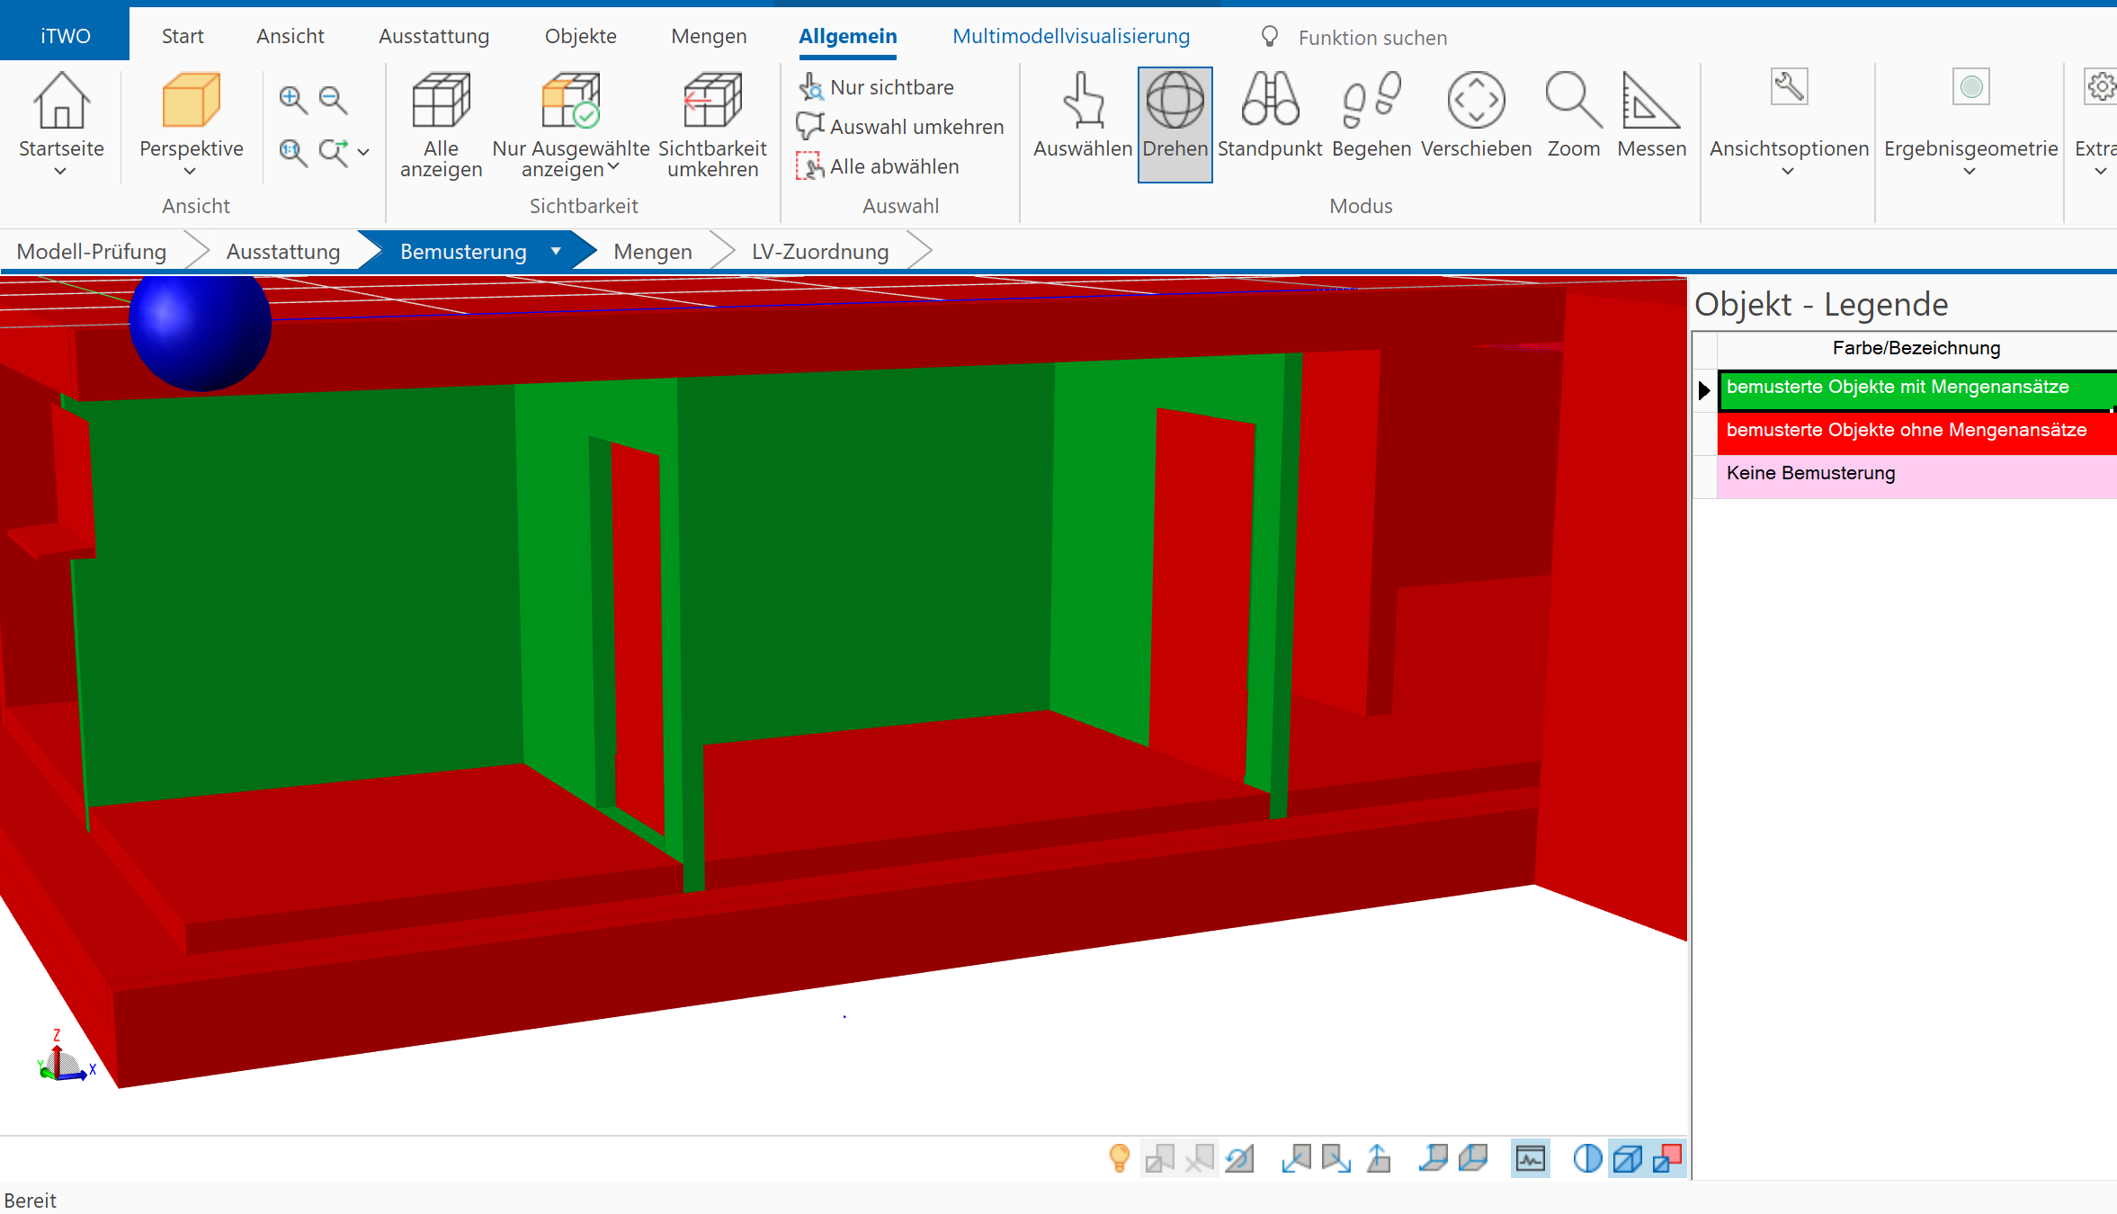This screenshot has height=1214, width=2117.
Task: Select the pink Keine Bemusterung legend color
Action: [x=1916, y=474]
